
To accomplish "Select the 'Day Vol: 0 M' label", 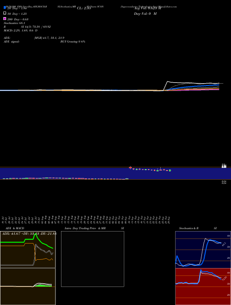I will click(x=145, y=13).
